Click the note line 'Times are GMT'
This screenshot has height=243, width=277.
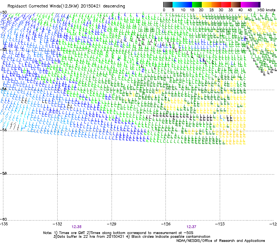(x=71, y=233)
